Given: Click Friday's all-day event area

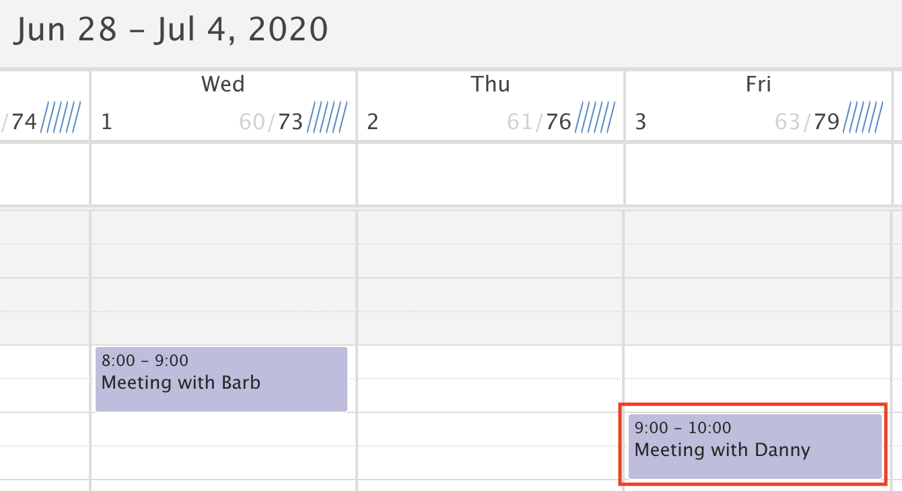Looking at the screenshot, I should (x=759, y=174).
